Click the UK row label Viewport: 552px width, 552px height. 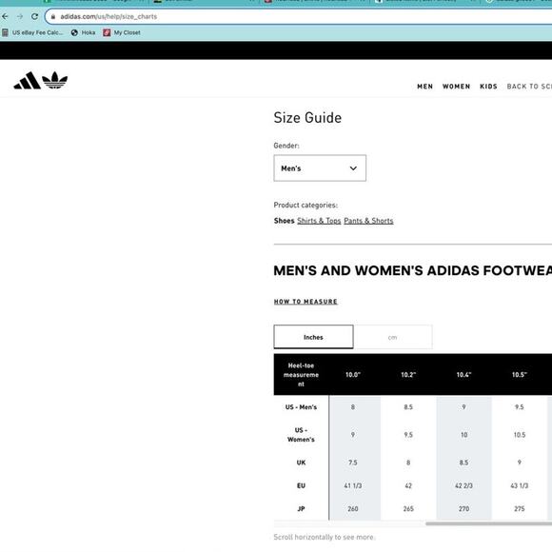point(301,463)
